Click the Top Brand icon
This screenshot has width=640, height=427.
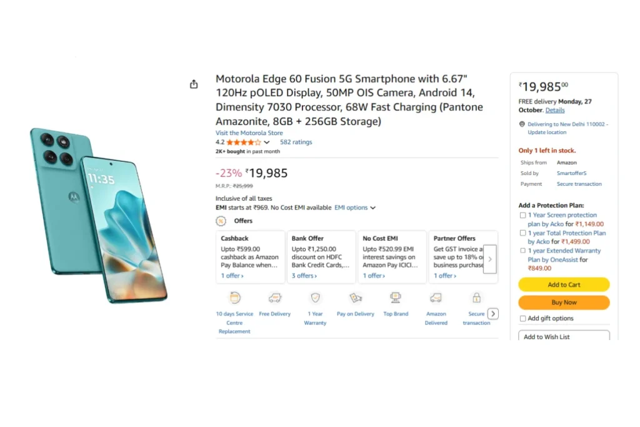point(396,298)
